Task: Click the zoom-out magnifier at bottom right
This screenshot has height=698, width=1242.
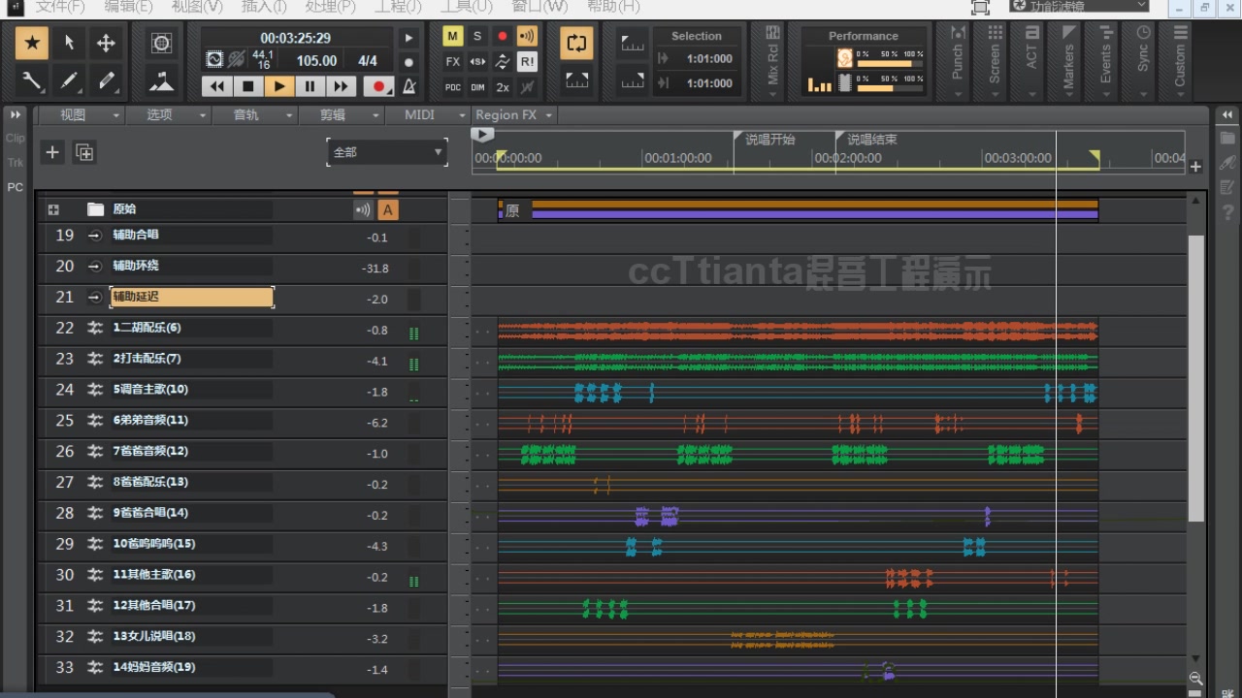Action: click(x=1195, y=679)
